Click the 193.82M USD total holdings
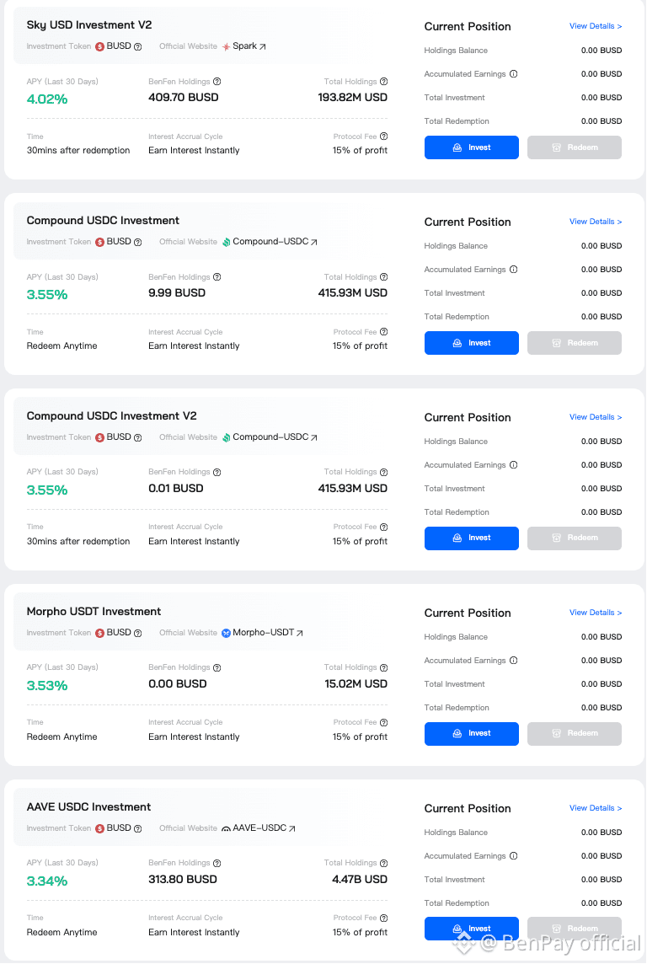Screen dimensions: 647x964 pyautogui.click(x=353, y=97)
